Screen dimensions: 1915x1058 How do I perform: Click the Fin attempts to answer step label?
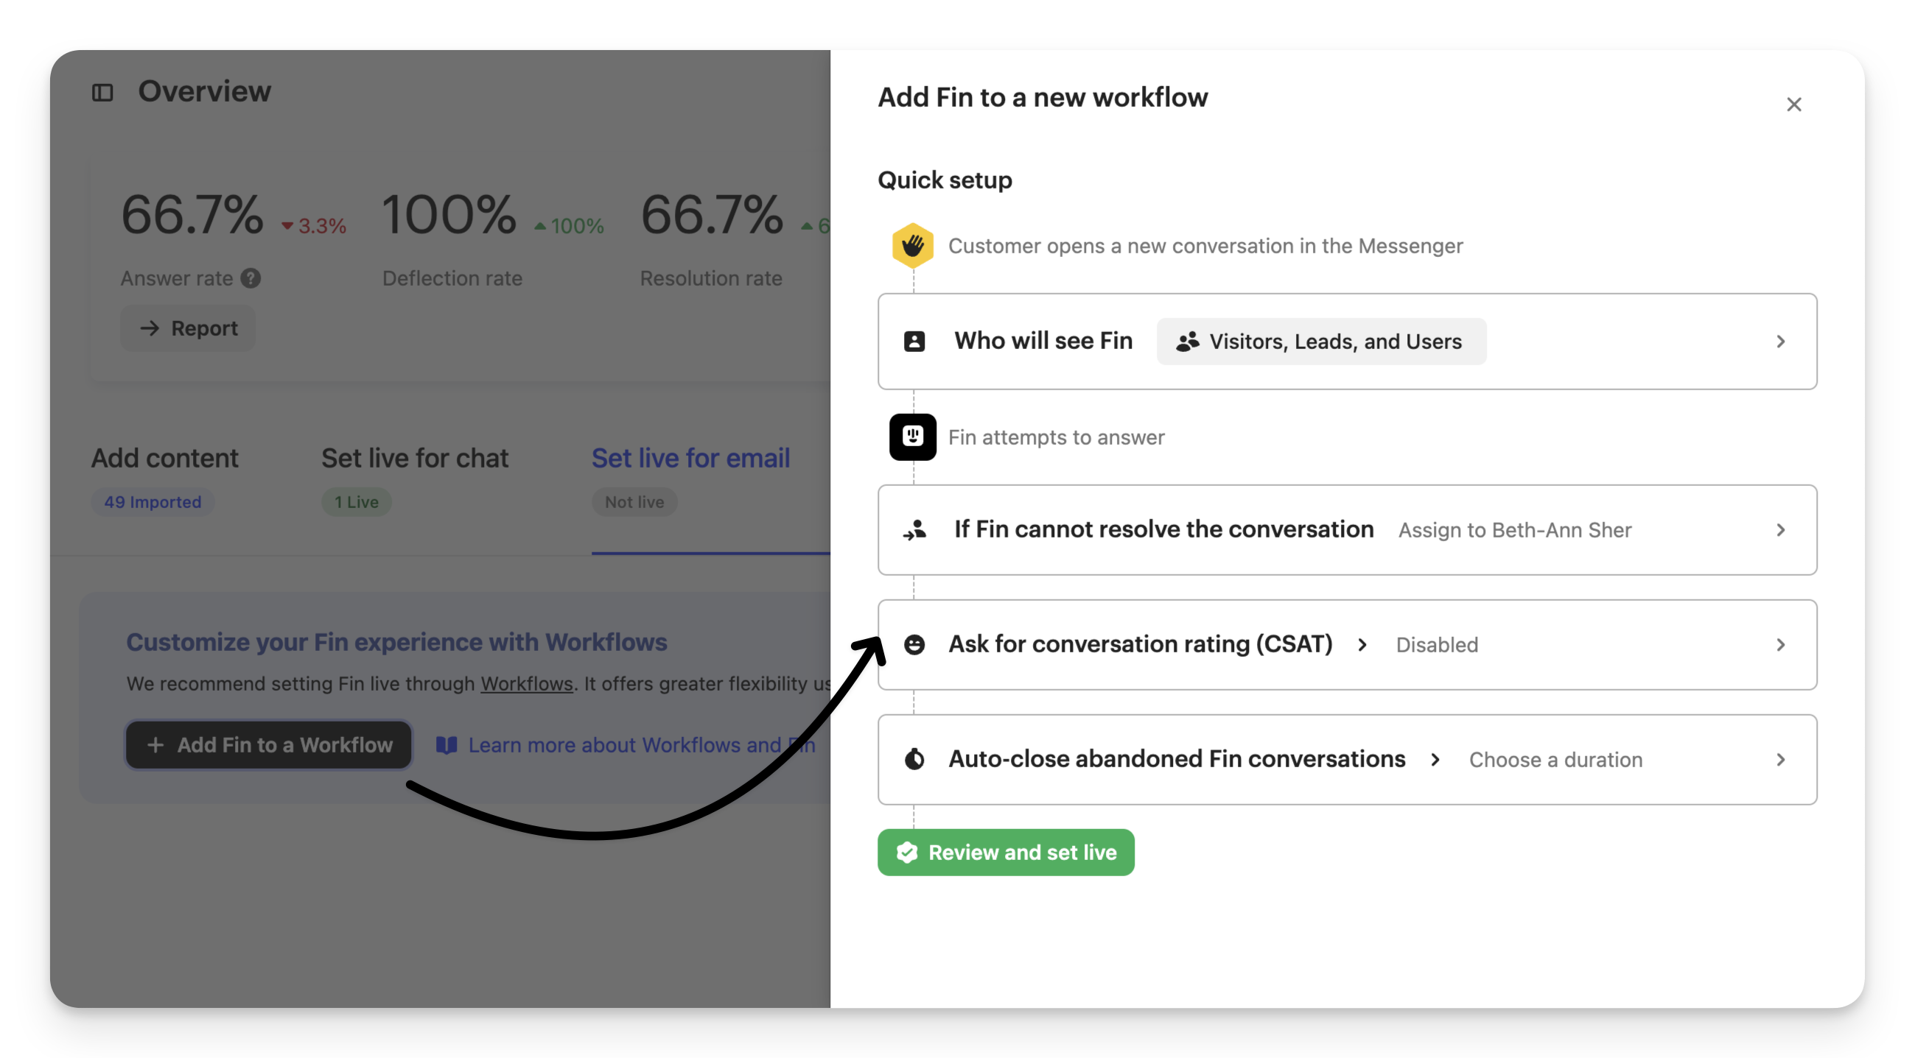click(1056, 437)
